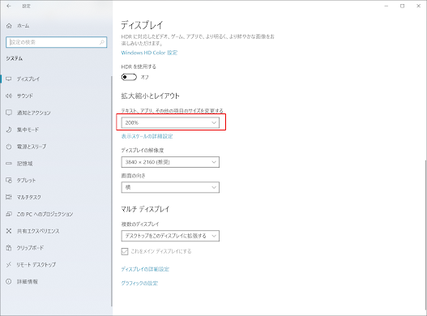
Task: Click the back arrow icon in title bar
Action: (9, 6)
